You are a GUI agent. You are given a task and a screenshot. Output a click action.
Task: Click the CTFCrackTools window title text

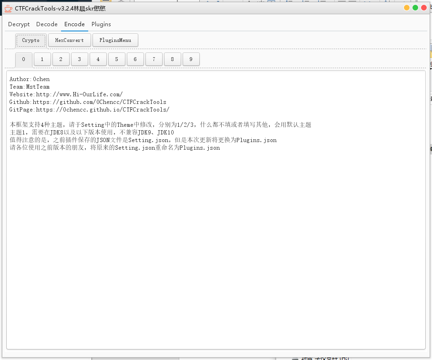60,9
